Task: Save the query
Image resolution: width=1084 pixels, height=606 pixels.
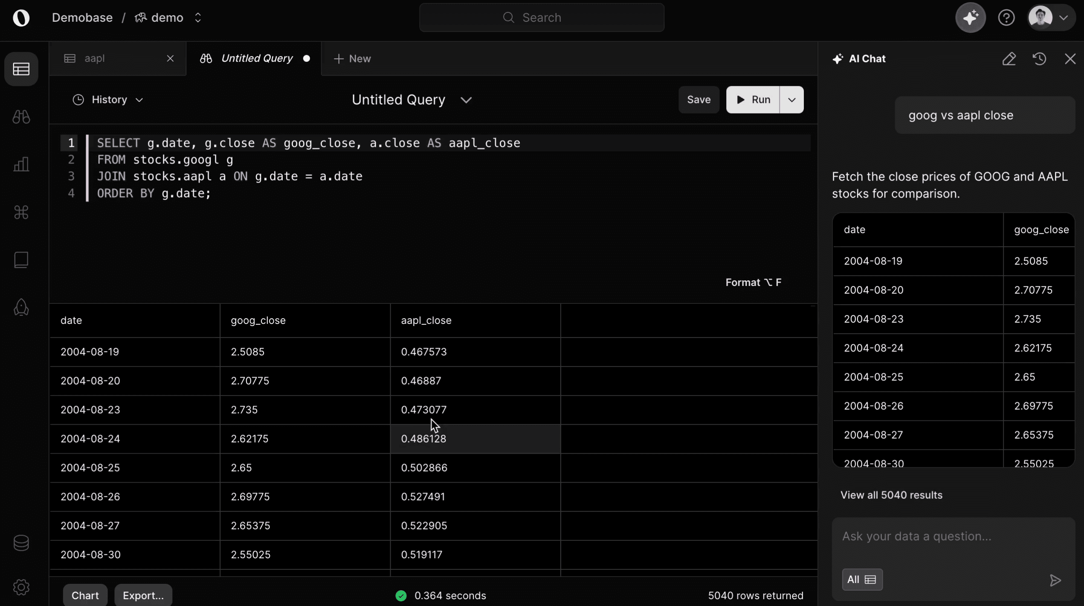Action: [699, 99]
